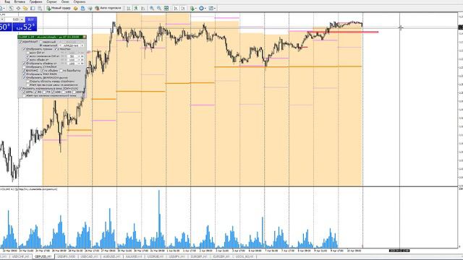Open the Navigator folder-star icon
The height and width of the screenshot is (260, 463).
(25, 8)
